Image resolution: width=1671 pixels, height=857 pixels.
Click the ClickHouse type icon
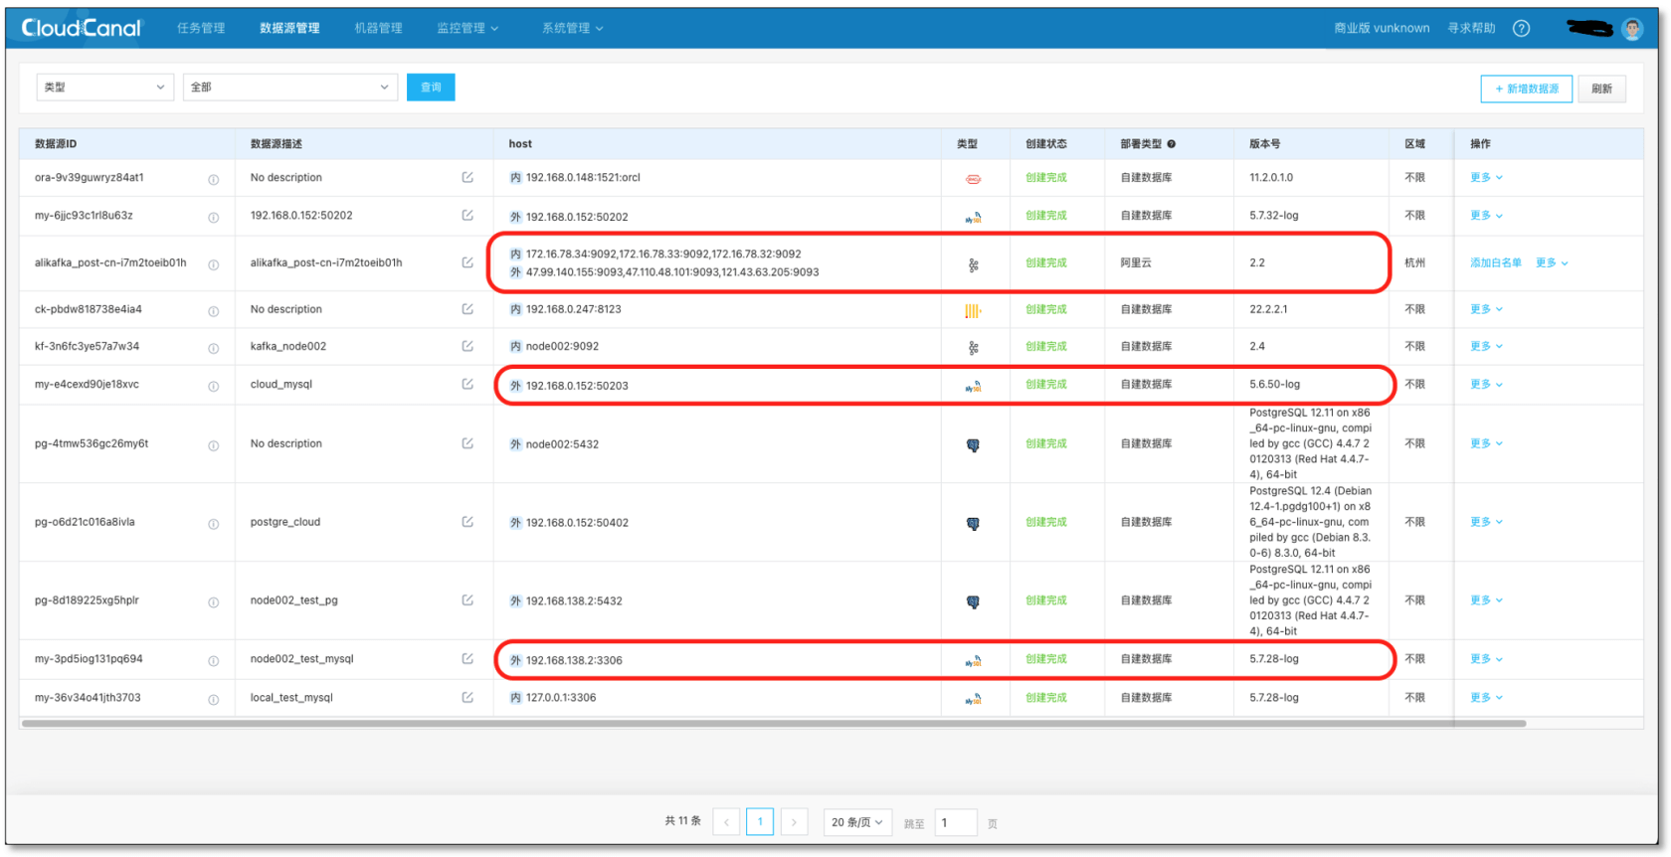[973, 310]
